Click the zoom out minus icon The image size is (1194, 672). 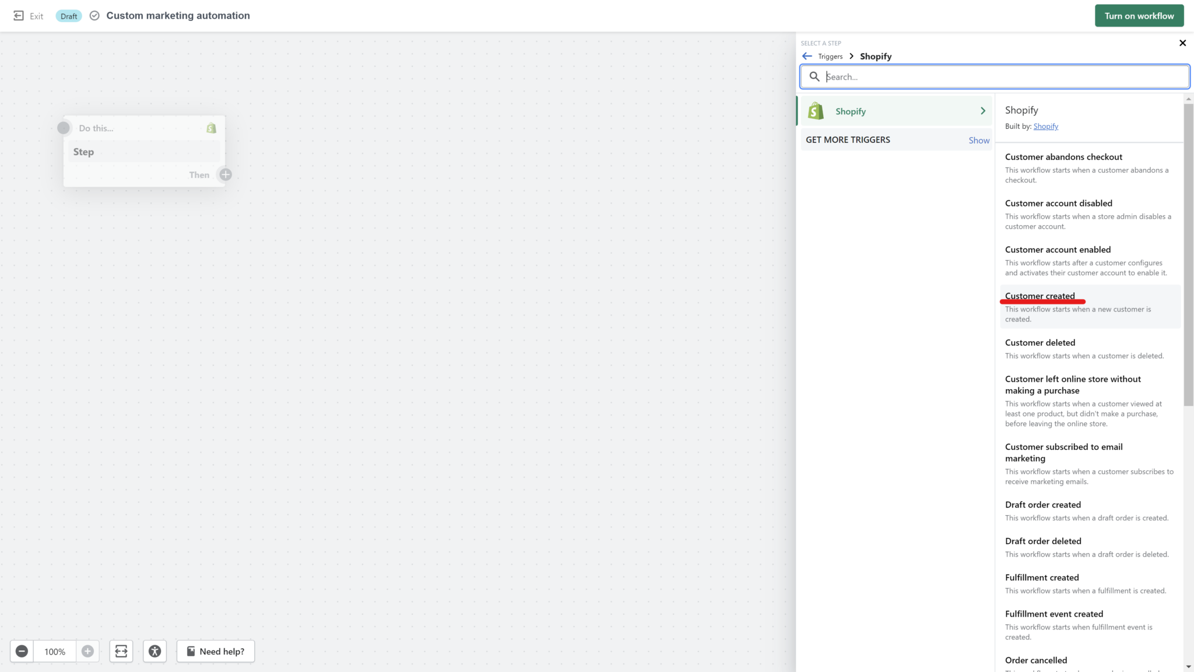tap(22, 650)
